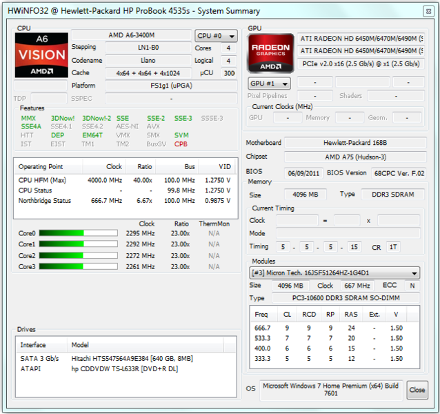
Task: Click the SVM feature label
Action: tap(181, 135)
